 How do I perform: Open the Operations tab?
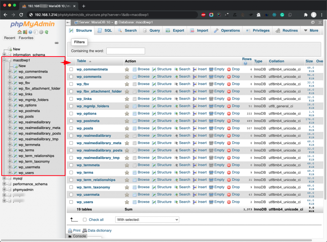227,31
